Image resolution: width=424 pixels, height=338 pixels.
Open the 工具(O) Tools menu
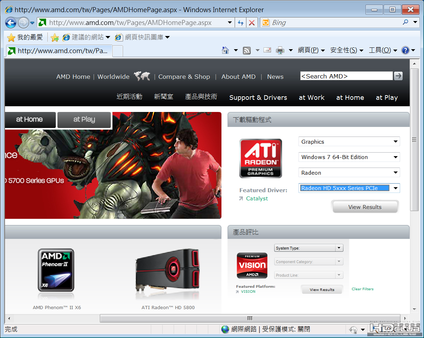point(383,50)
